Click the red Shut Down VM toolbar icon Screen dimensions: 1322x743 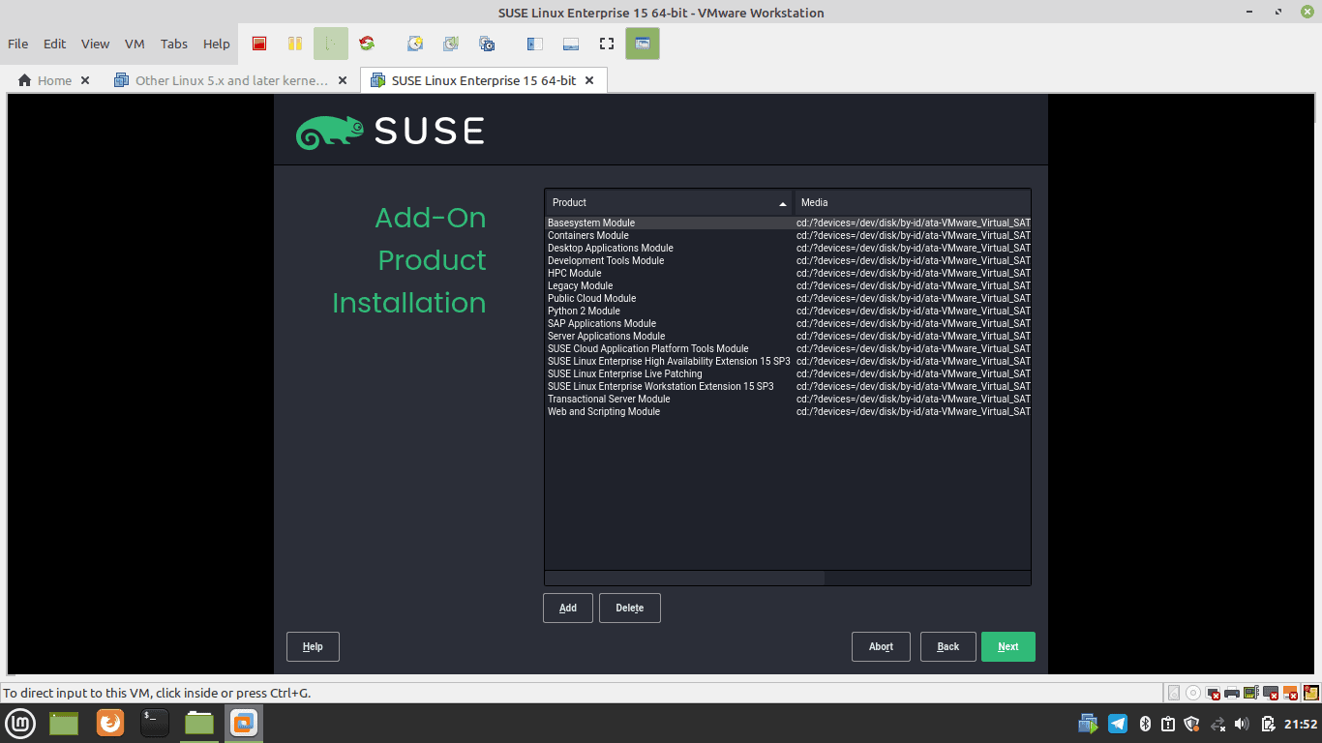pos(259,44)
